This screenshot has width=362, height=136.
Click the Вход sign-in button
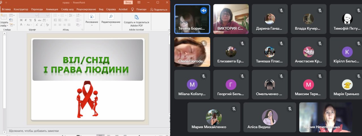tap(128, 3)
